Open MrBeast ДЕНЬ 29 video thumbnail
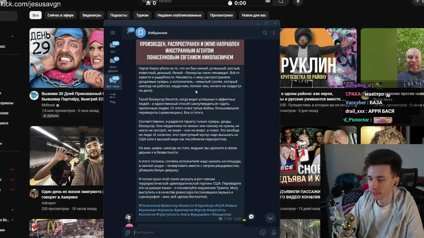Viewport: 424px width, 238px height. point(66,58)
